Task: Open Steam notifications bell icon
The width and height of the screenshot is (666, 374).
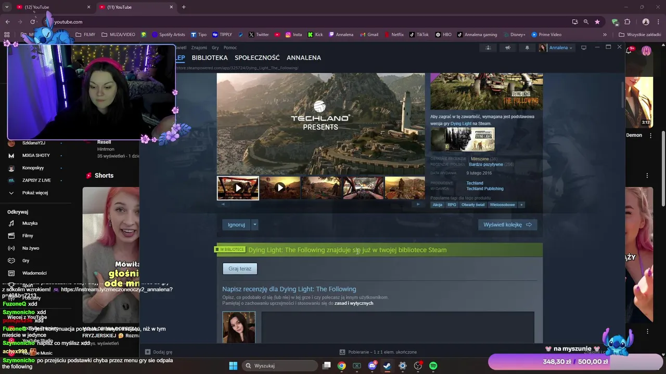Action: (527, 48)
